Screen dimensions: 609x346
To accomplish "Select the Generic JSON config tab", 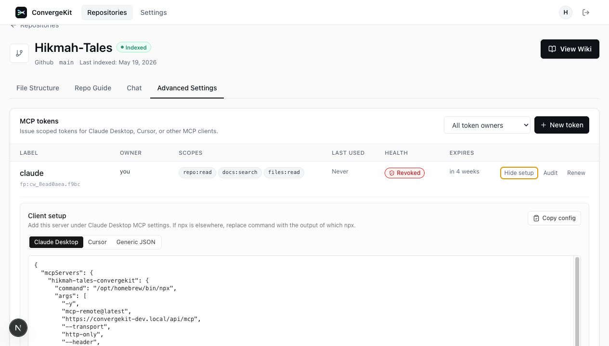I will (x=136, y=242).
